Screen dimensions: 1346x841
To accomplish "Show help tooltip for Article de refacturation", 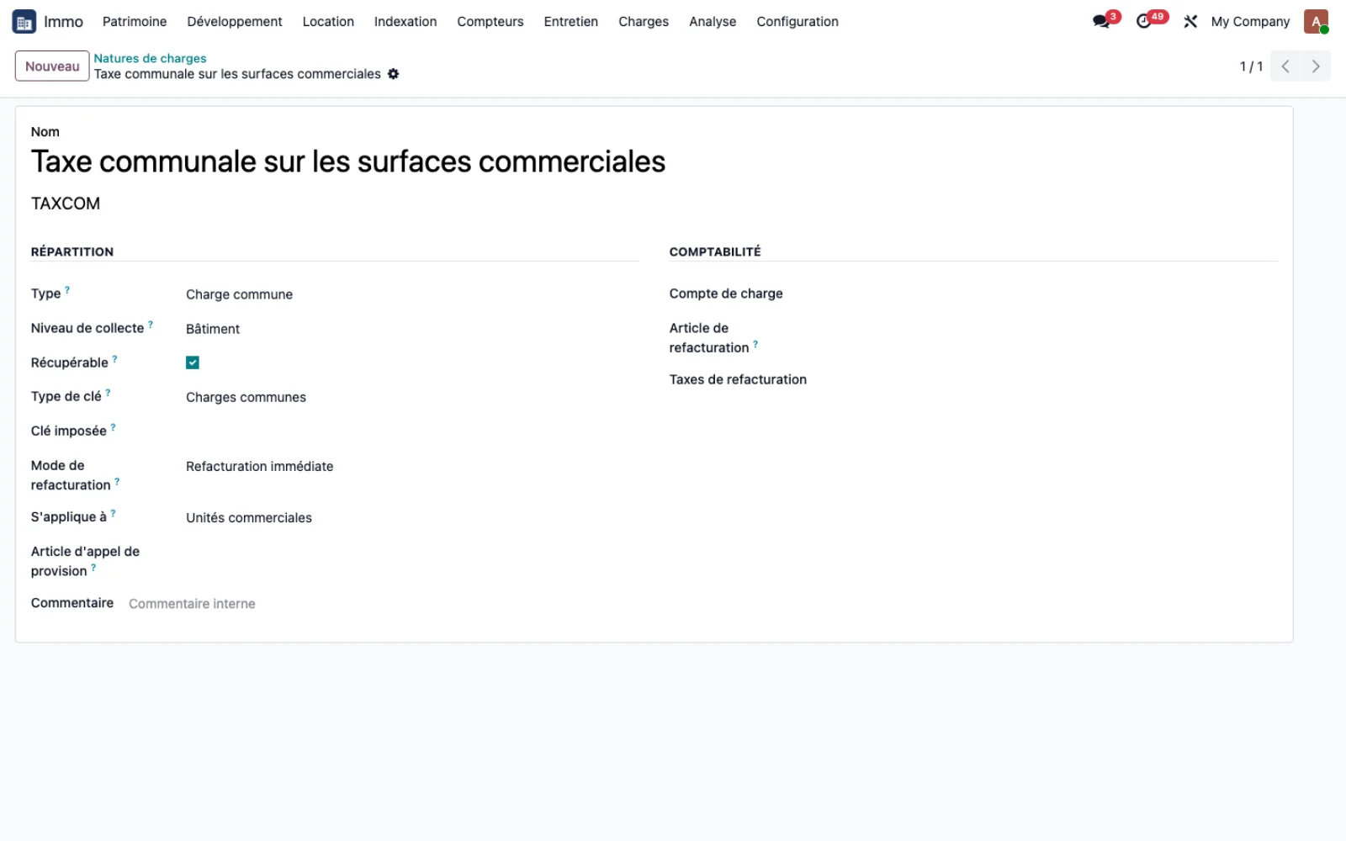I will coord(755,343).
